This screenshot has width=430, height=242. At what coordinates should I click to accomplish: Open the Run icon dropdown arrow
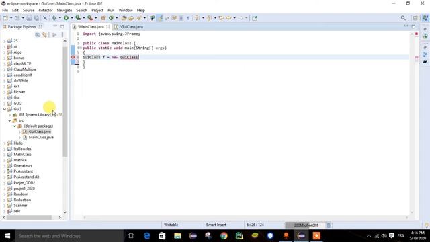pyautogui.click(x=72, y=18)
